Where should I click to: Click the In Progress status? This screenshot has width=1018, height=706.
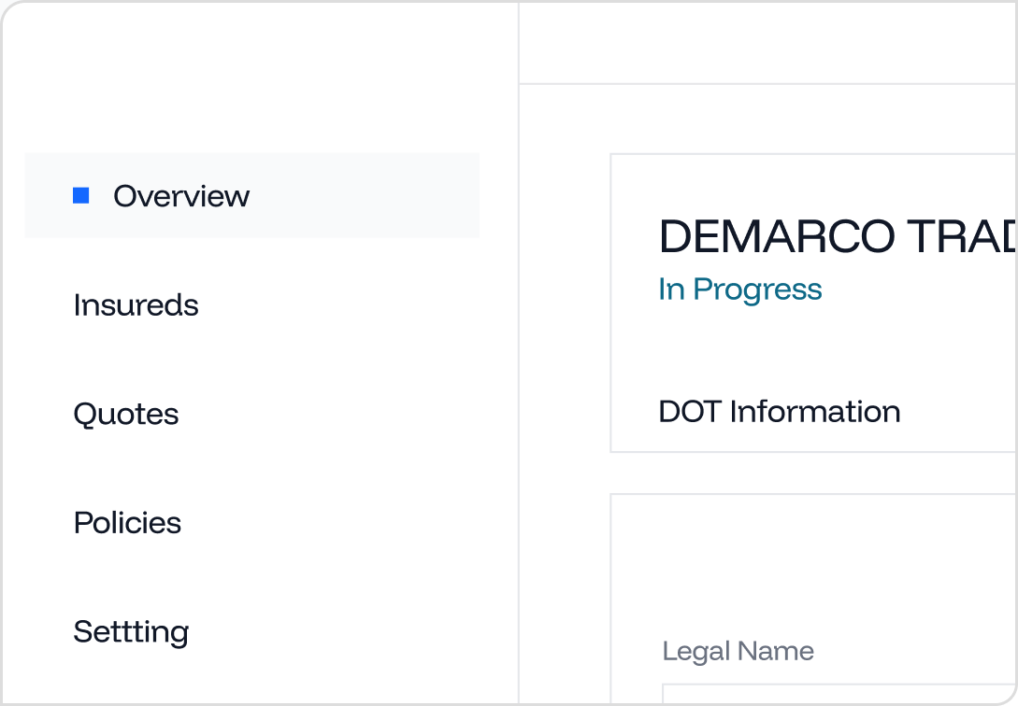coord(740,289)
